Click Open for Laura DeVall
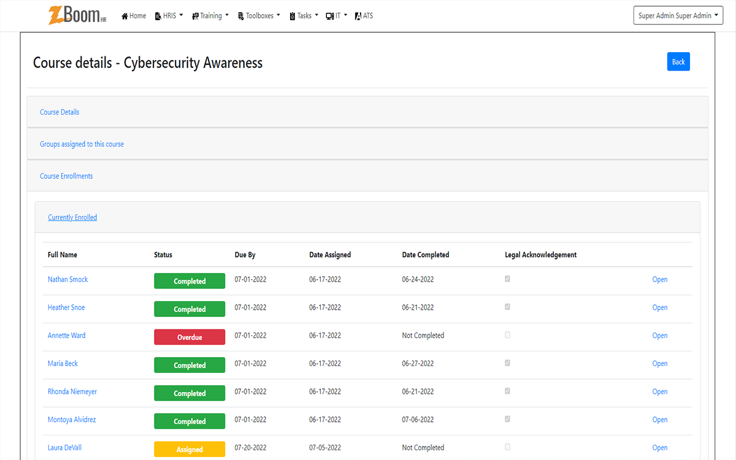Viewport: 736px width, 460px height. coord(660,448)
